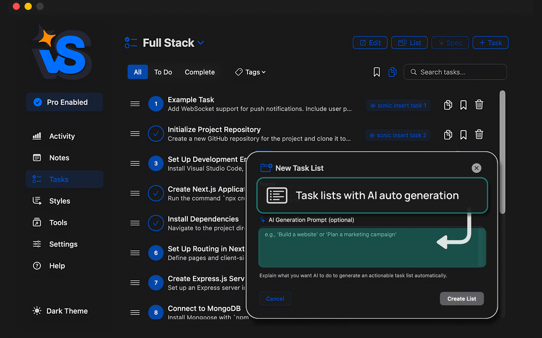Viewport: 542px width, 338px height.
Task: Switch to the To Do tab
Action: click(163, 72)
